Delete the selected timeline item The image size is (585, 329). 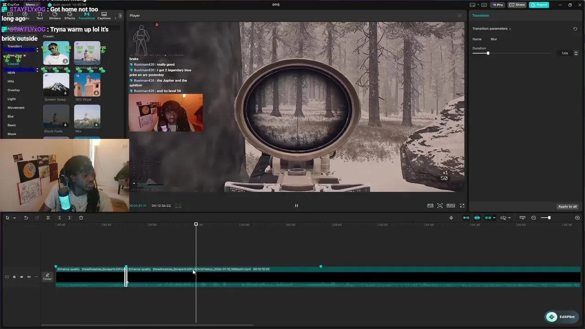81,218
